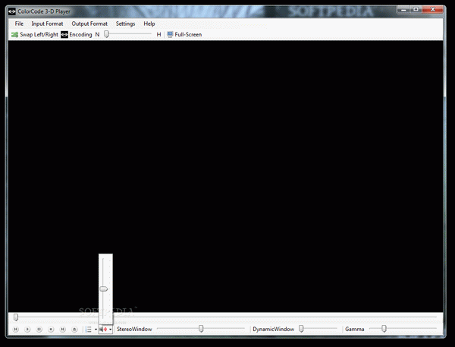
Task: Click the eject button
Action: tap(74, 330)
